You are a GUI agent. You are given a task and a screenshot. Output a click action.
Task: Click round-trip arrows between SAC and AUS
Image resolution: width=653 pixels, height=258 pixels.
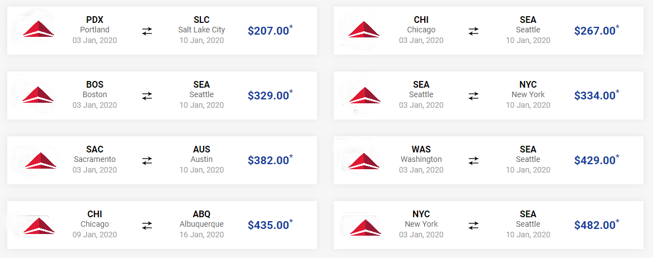click(x=147, y=160)
